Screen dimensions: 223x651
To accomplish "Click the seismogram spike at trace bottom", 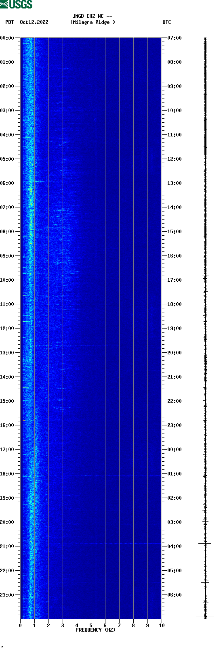I will [205, 617].
